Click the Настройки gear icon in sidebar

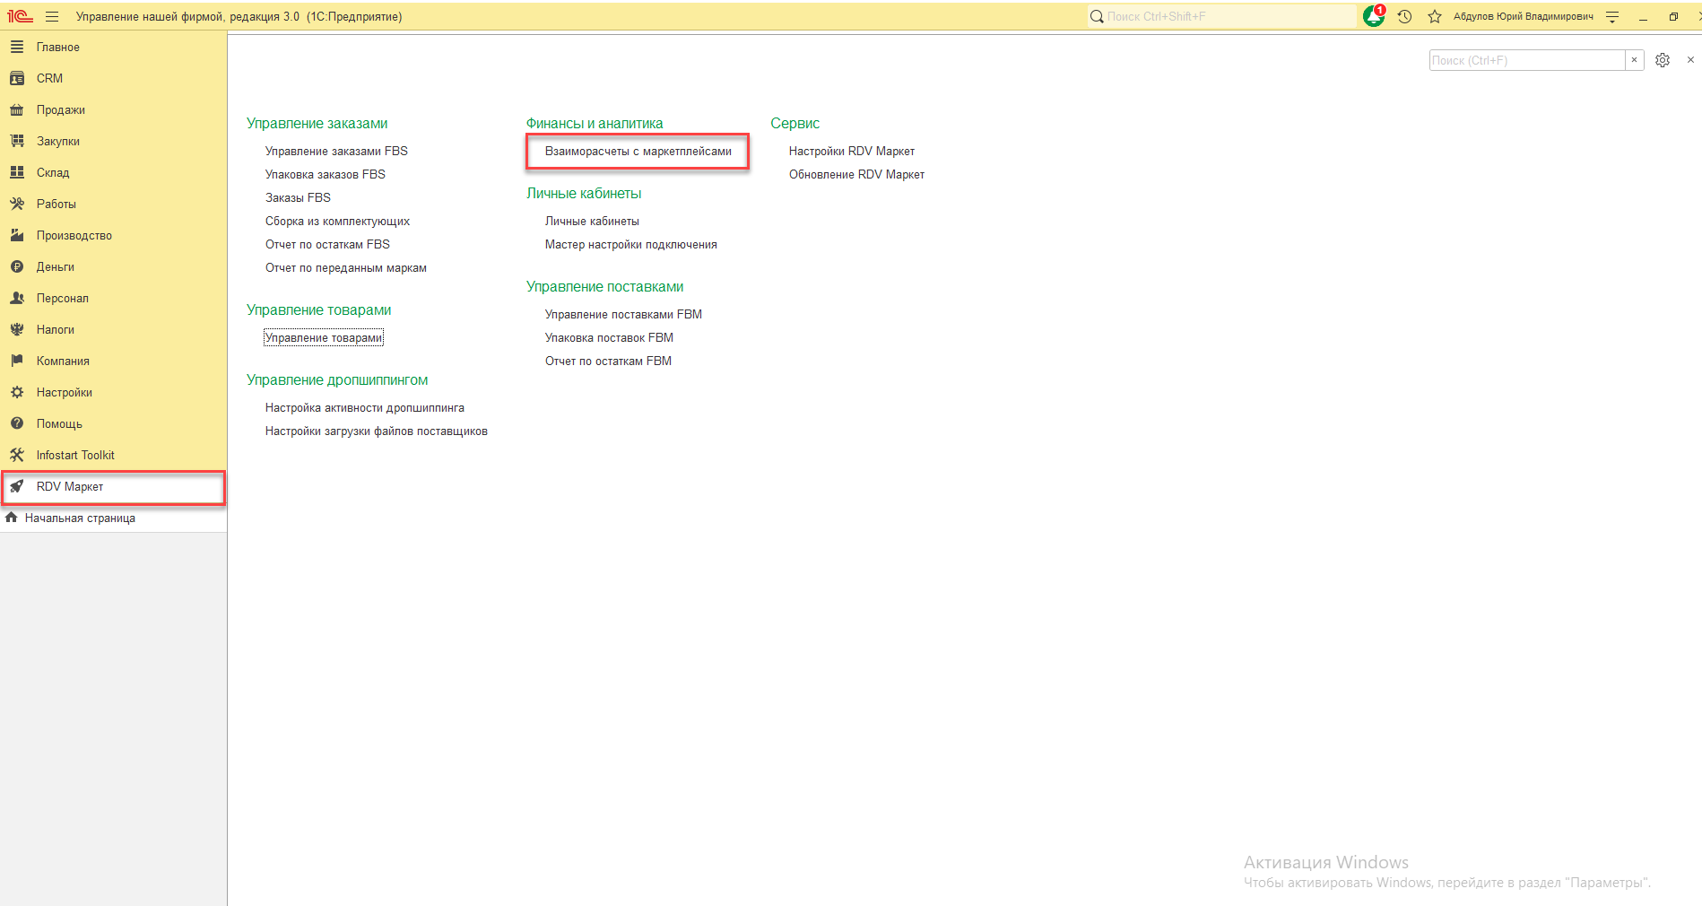pyautogui.click(x=17, y=392)
